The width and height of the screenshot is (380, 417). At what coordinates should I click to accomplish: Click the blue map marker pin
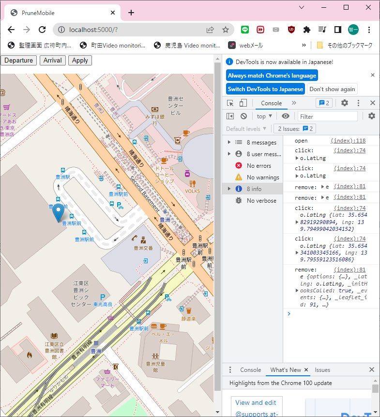click(59, 212)
